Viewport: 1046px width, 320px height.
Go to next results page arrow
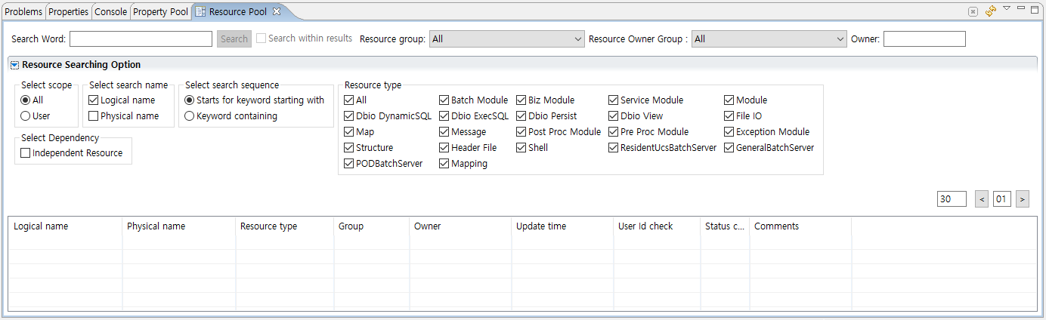pos(1022,199)
